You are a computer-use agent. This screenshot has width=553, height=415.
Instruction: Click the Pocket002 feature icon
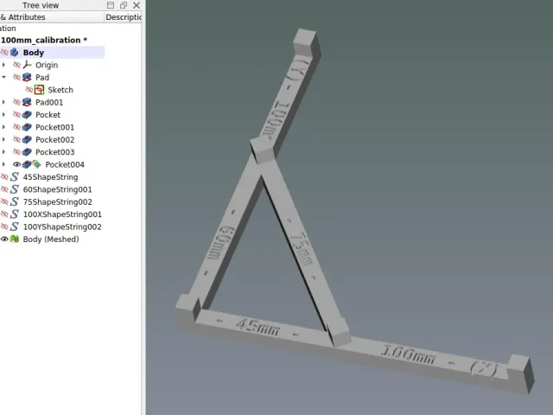27,140
